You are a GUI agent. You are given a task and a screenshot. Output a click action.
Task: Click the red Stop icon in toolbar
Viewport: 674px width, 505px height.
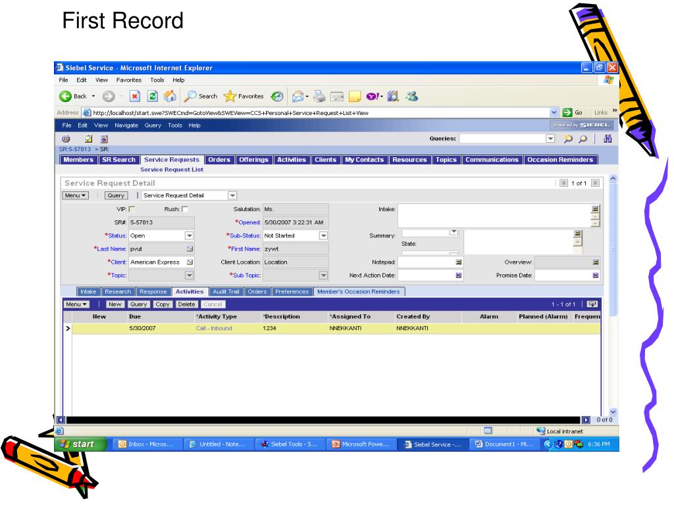pyautogui.click(x=135, y=96)
